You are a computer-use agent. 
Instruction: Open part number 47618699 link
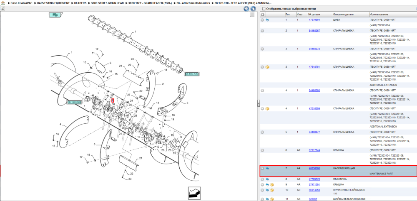point(314,108)
